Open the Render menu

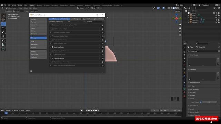click(x=14, y=5)
